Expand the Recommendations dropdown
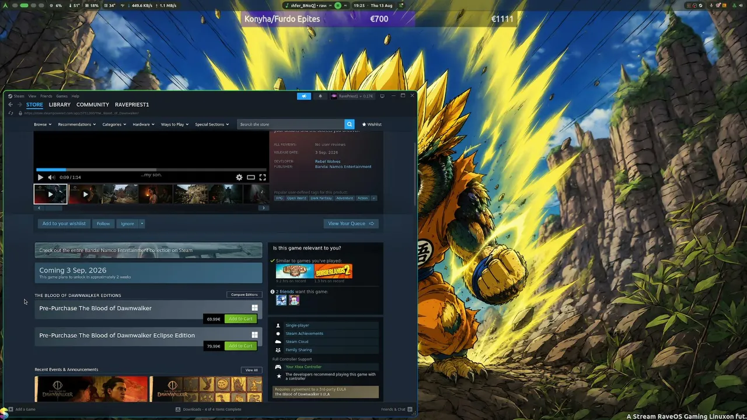Image resolution: width=747 pixels, height=420 pixels. [x=77, y=124]
